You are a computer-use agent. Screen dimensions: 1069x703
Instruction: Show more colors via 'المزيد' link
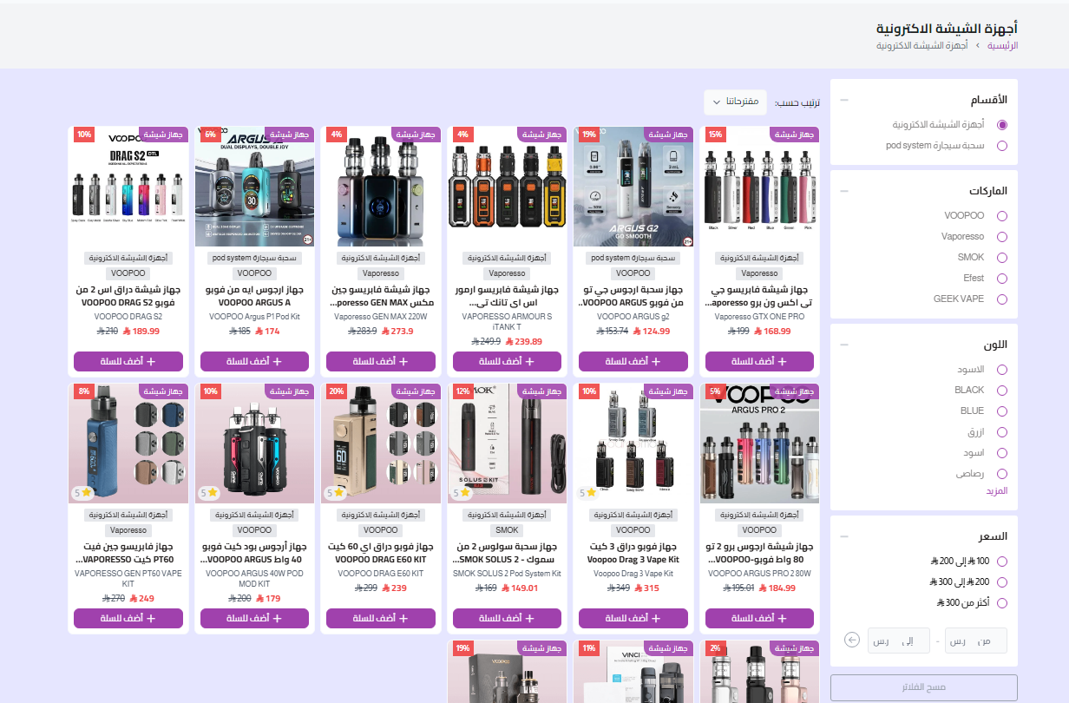click(996, 491)
